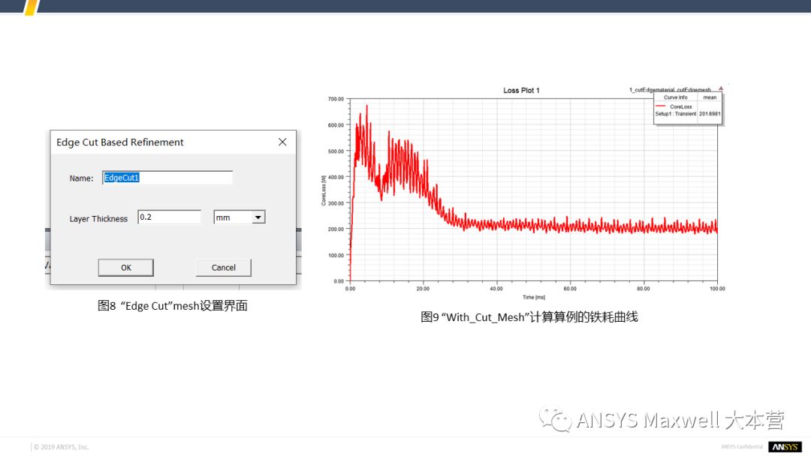Click the Loss Plot 1 chart title
Image resolution: width=811 pixels, height=456 pixels.
(x=521, y=90)
